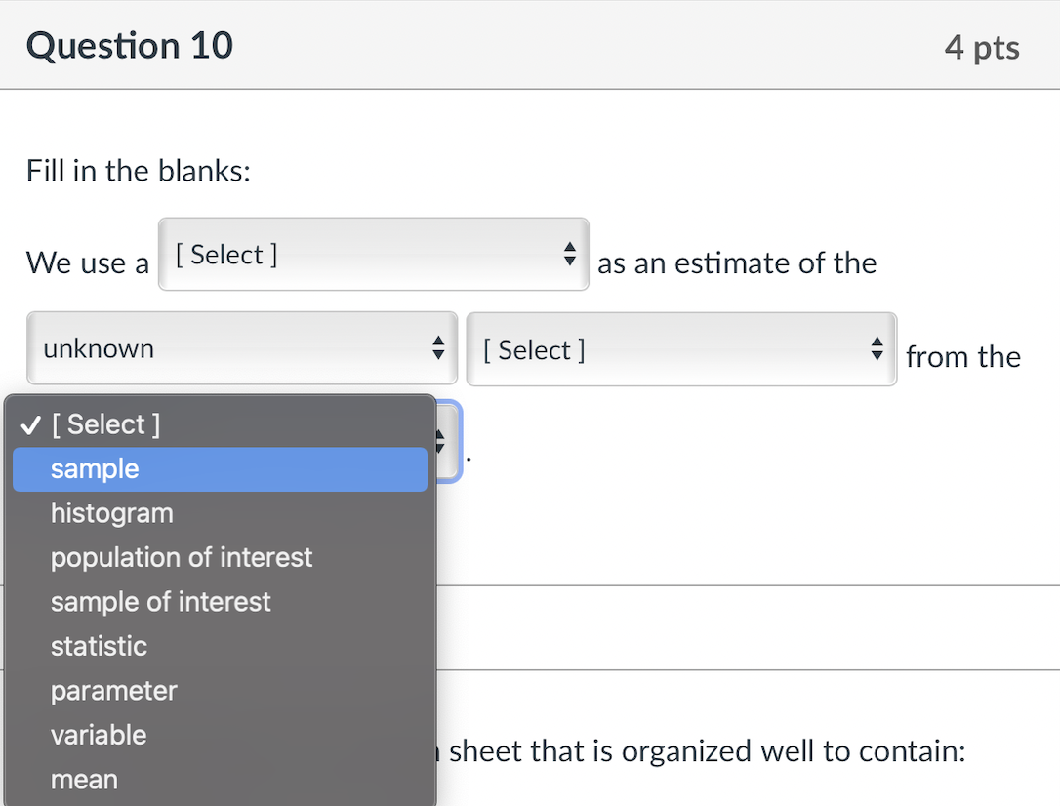Screen dimensions: 1060x806
Task: Click the up-down stepper arrows on the first dropdown
Action: [569, 254]
